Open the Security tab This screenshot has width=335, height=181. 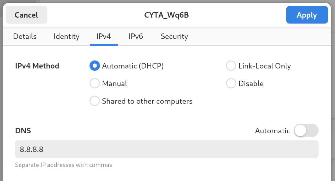click(x=174, y=37)
